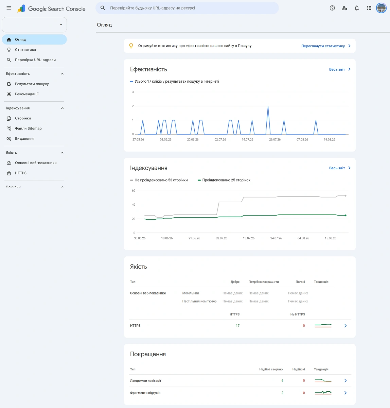Click the Google G icon for Результати пошуку
This screenshot has height=408, width=390.
coord(9,84)
